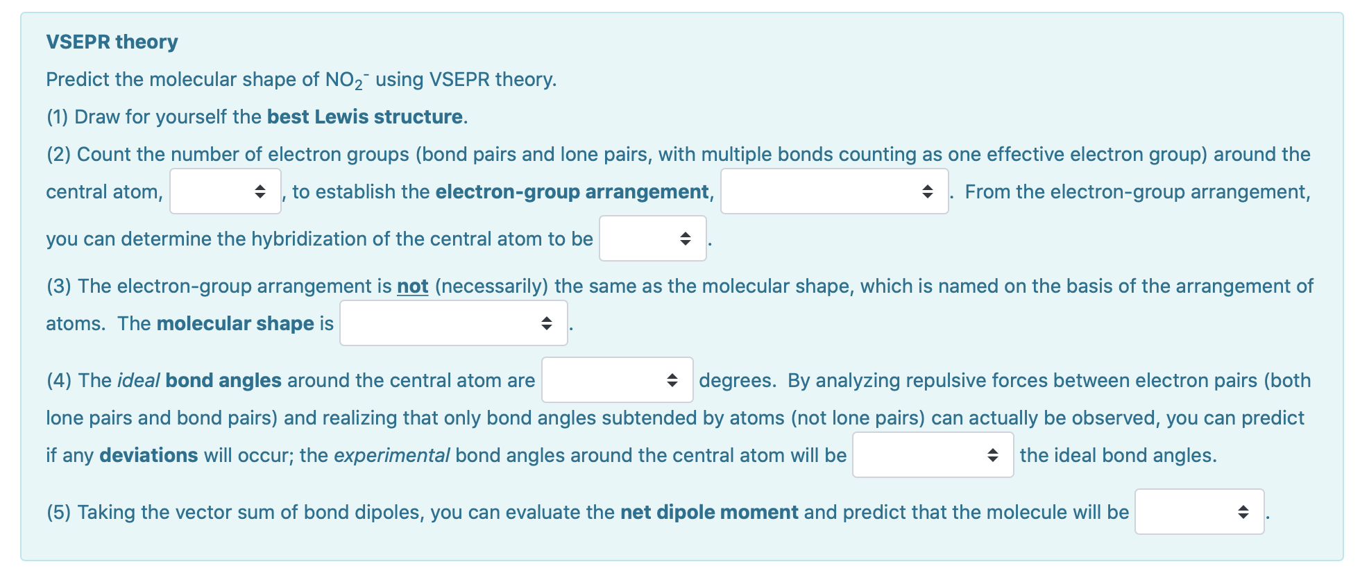The height and width of the screenshot is (573, 1360).
Task: Open the central atom hybridization dropdown
Action: pos(651,239)
